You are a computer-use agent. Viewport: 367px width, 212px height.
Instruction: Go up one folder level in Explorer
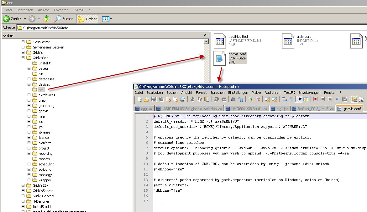(x=46, y=19)
